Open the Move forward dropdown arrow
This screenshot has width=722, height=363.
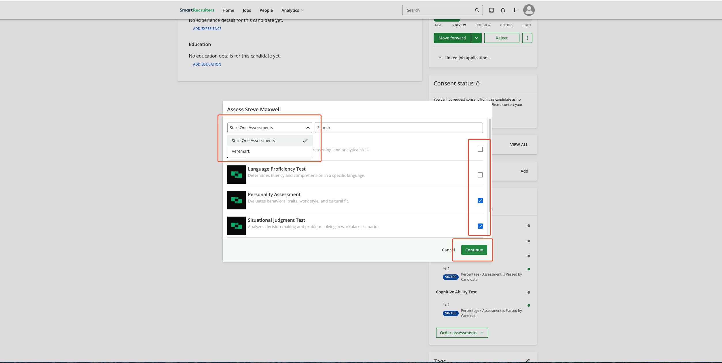pos(477,38)
